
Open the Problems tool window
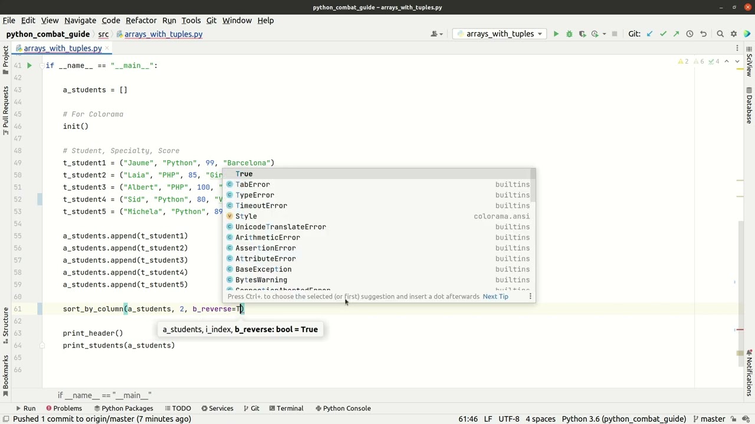point(64,408)
